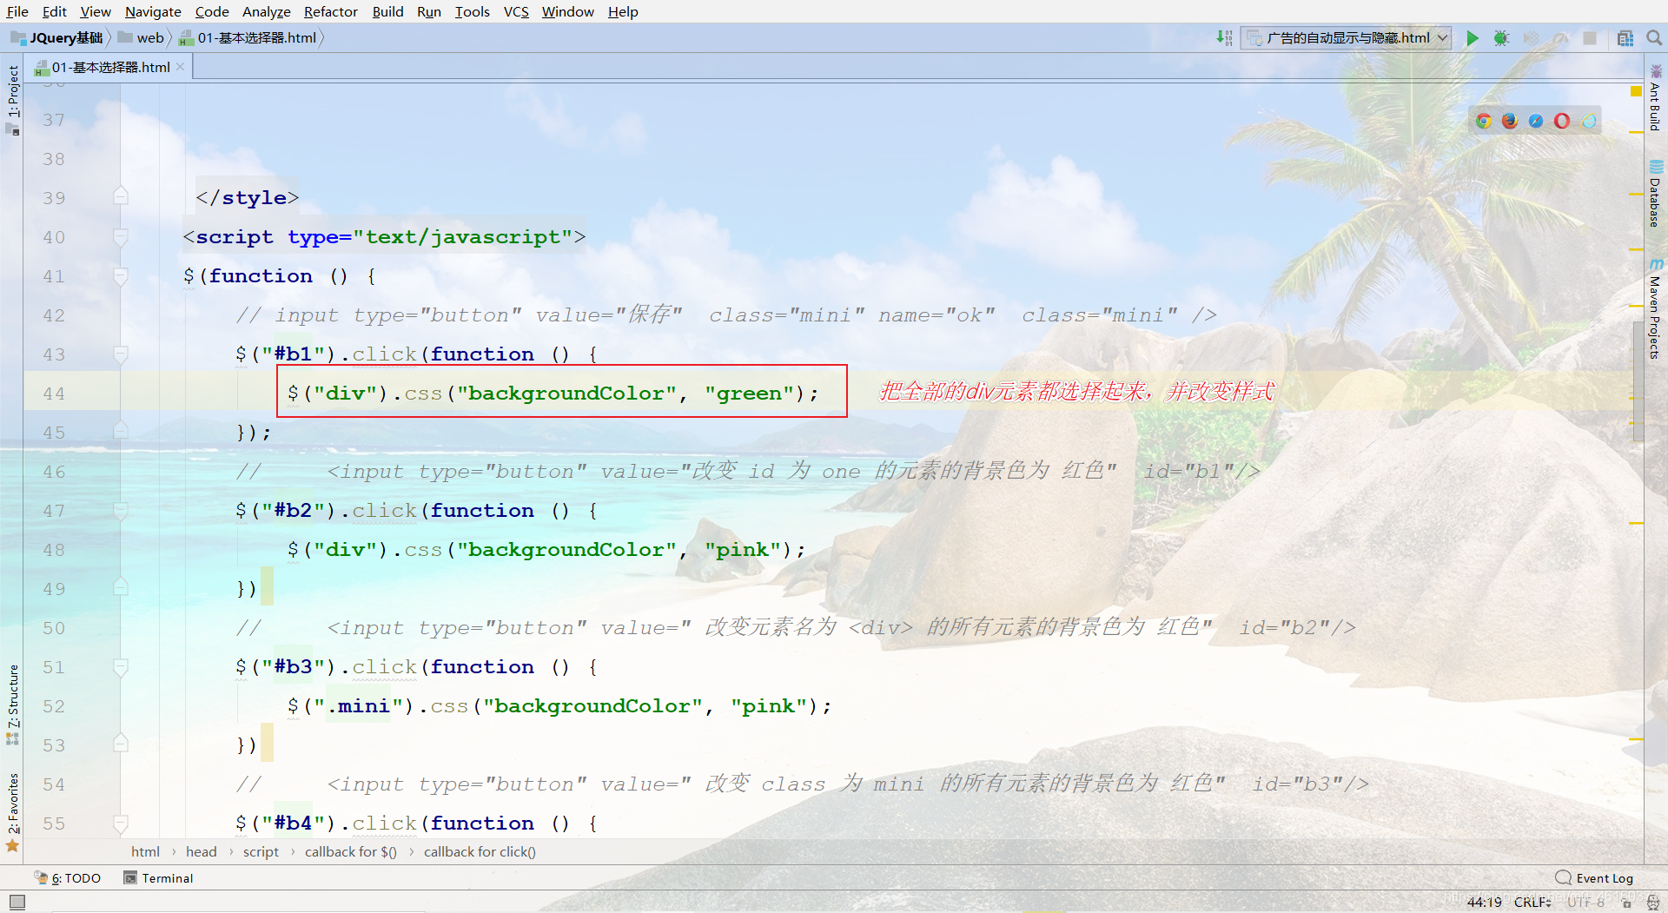Preview the page in Firefox
Image resolution: width=1668 pixels, height=913 pixels.
pyautogui.click(x=1509, y=121)
